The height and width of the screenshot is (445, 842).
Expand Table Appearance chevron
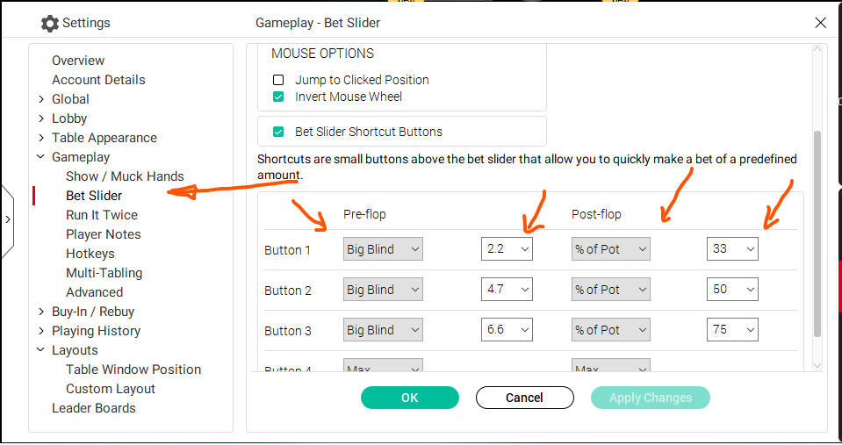coord(41,138)
